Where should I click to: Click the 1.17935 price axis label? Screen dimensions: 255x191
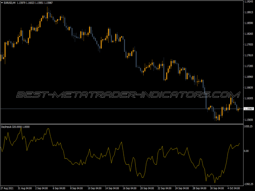pos(249,44)
